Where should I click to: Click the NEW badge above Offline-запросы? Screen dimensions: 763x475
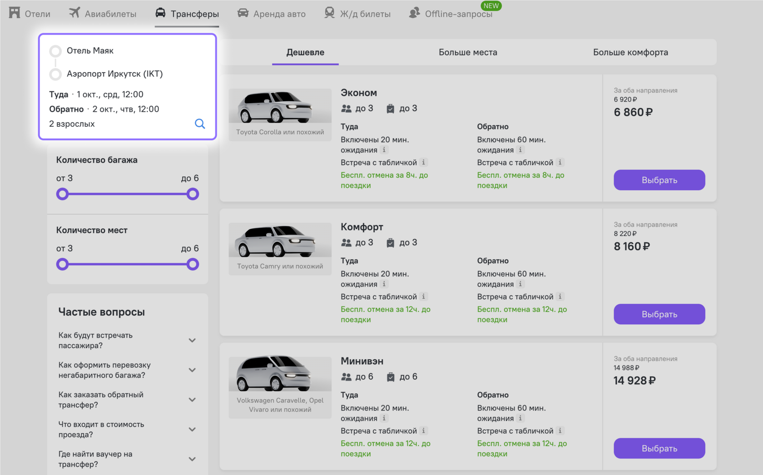[491, 6]
